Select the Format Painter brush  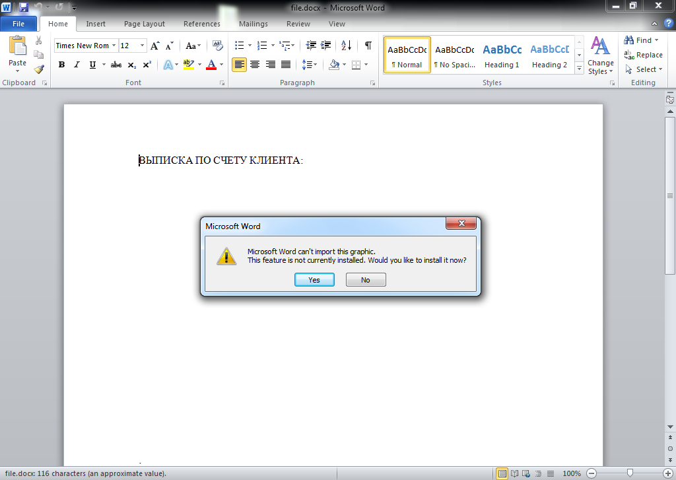pyautogui.click(x=39, y=69)
